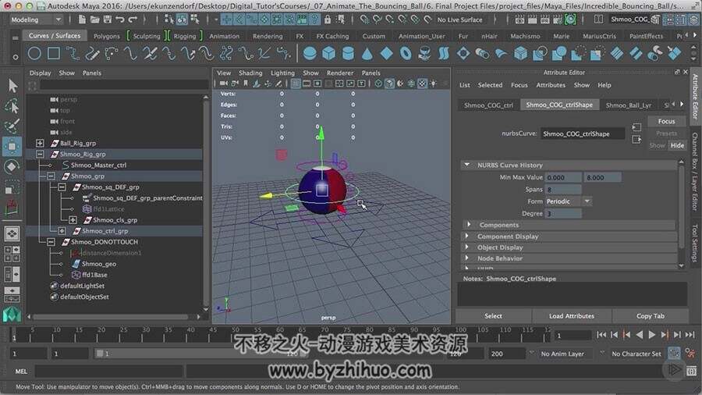Create a NURBS sphere from the shelf
Screen dimensions: 702x395
[310, 53]
